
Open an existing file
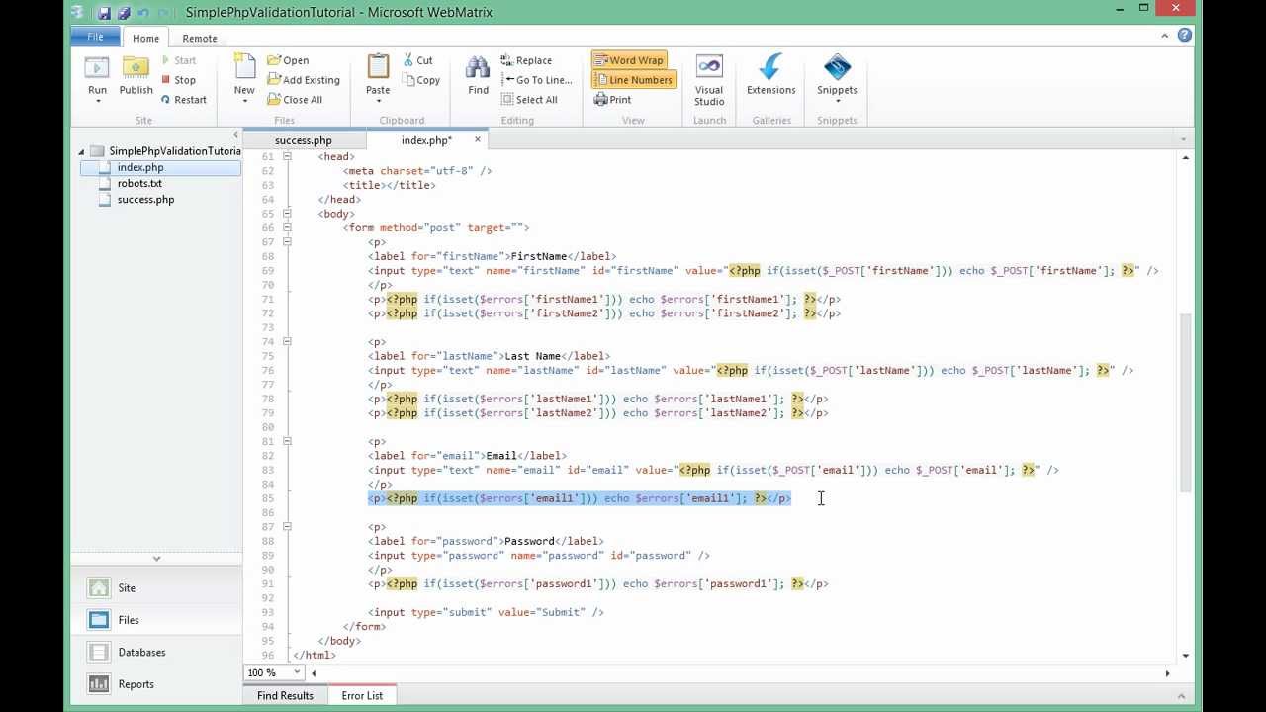(x=289, y=60)
